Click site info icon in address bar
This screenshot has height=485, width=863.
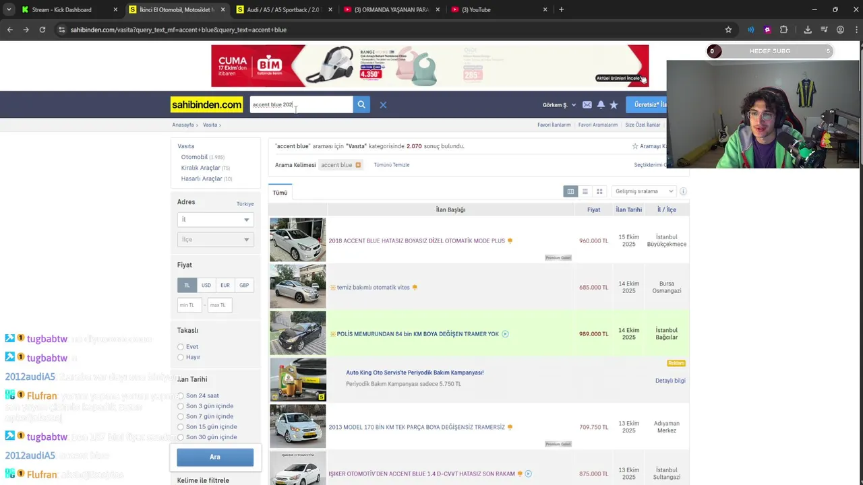click(61, 30)
